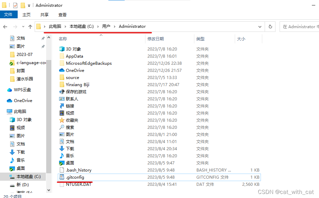319x198 pixels.
Task: Open the WPS云盘 cloud drive in sidebar
Action: click(x=22, y=90)
